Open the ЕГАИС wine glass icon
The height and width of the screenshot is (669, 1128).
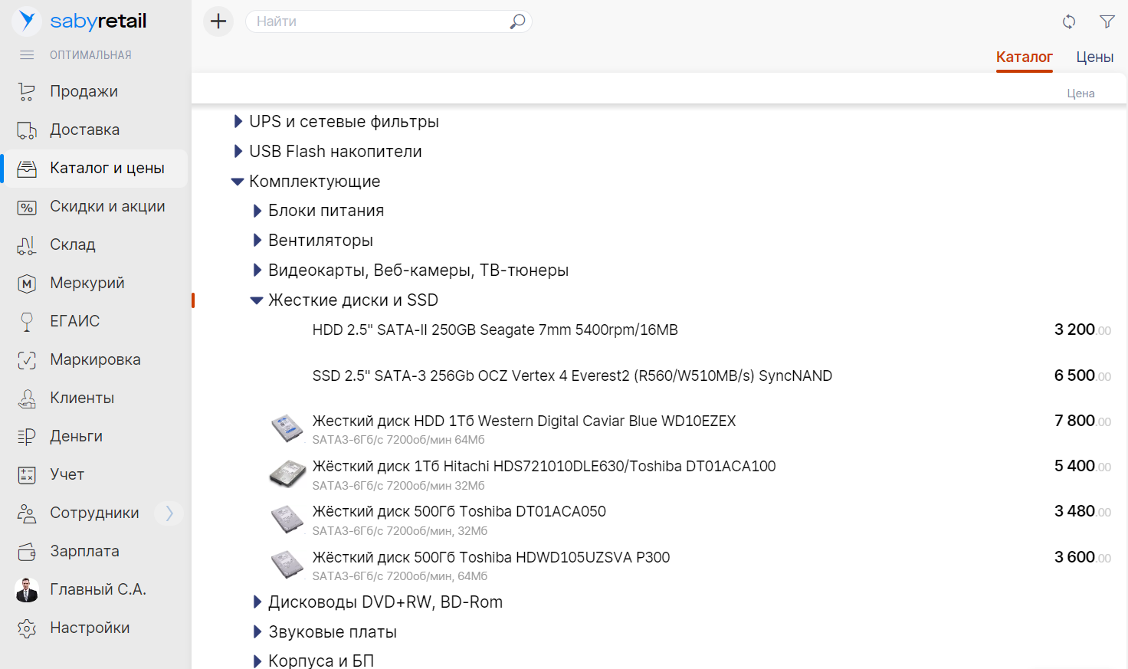click(27, 322)
